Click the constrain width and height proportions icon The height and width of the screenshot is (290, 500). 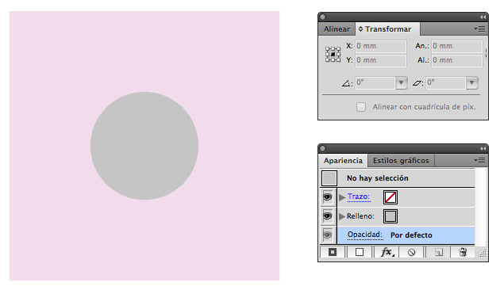[x=486, y=53]
